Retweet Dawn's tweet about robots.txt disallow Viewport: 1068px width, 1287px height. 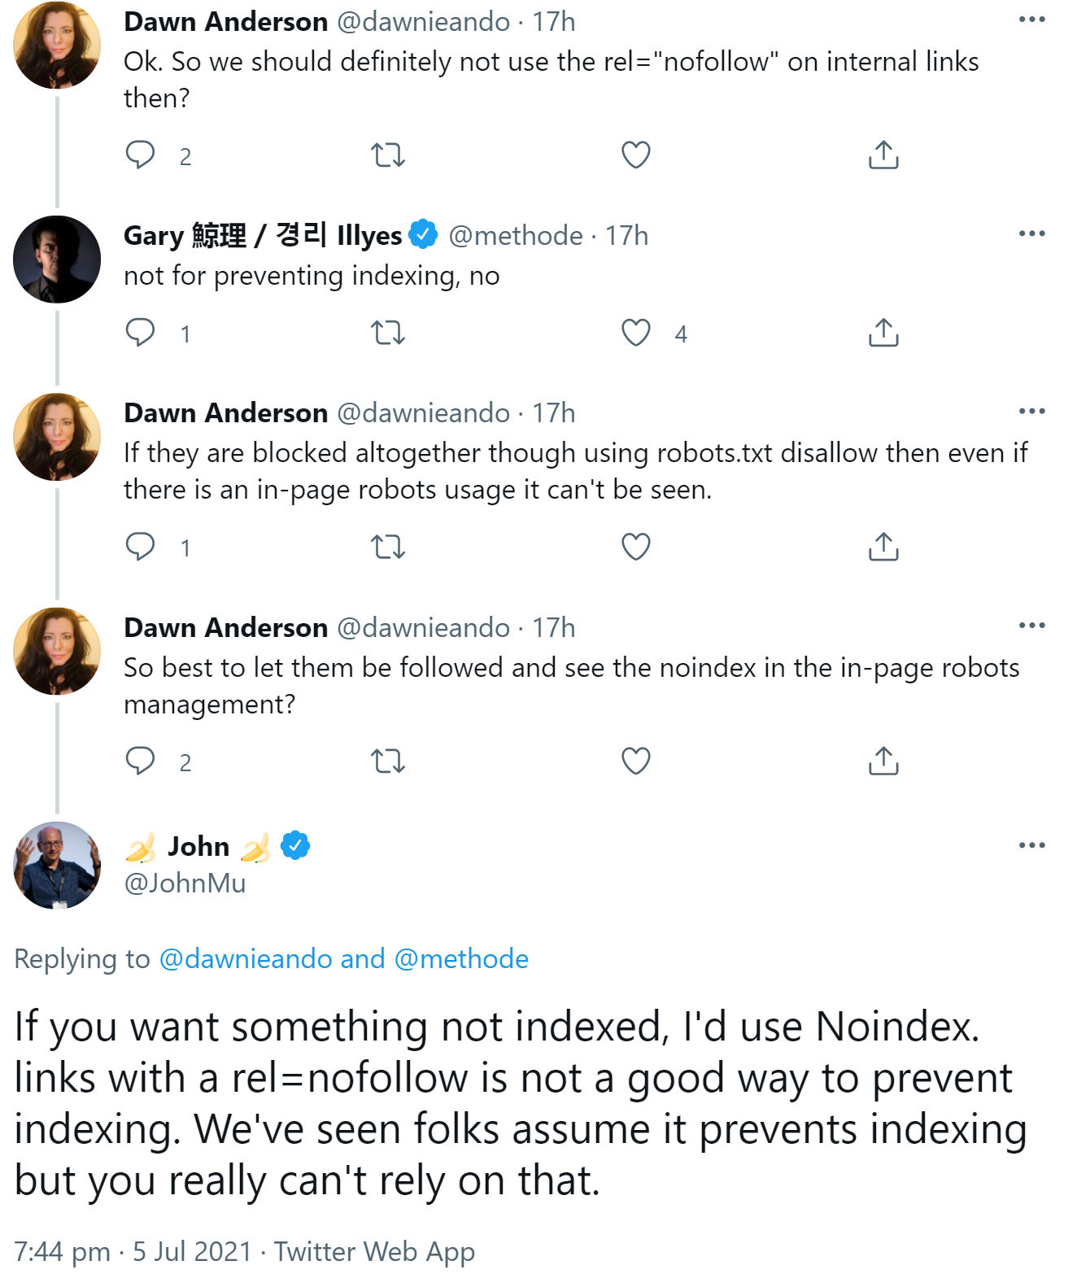point(388,547)
